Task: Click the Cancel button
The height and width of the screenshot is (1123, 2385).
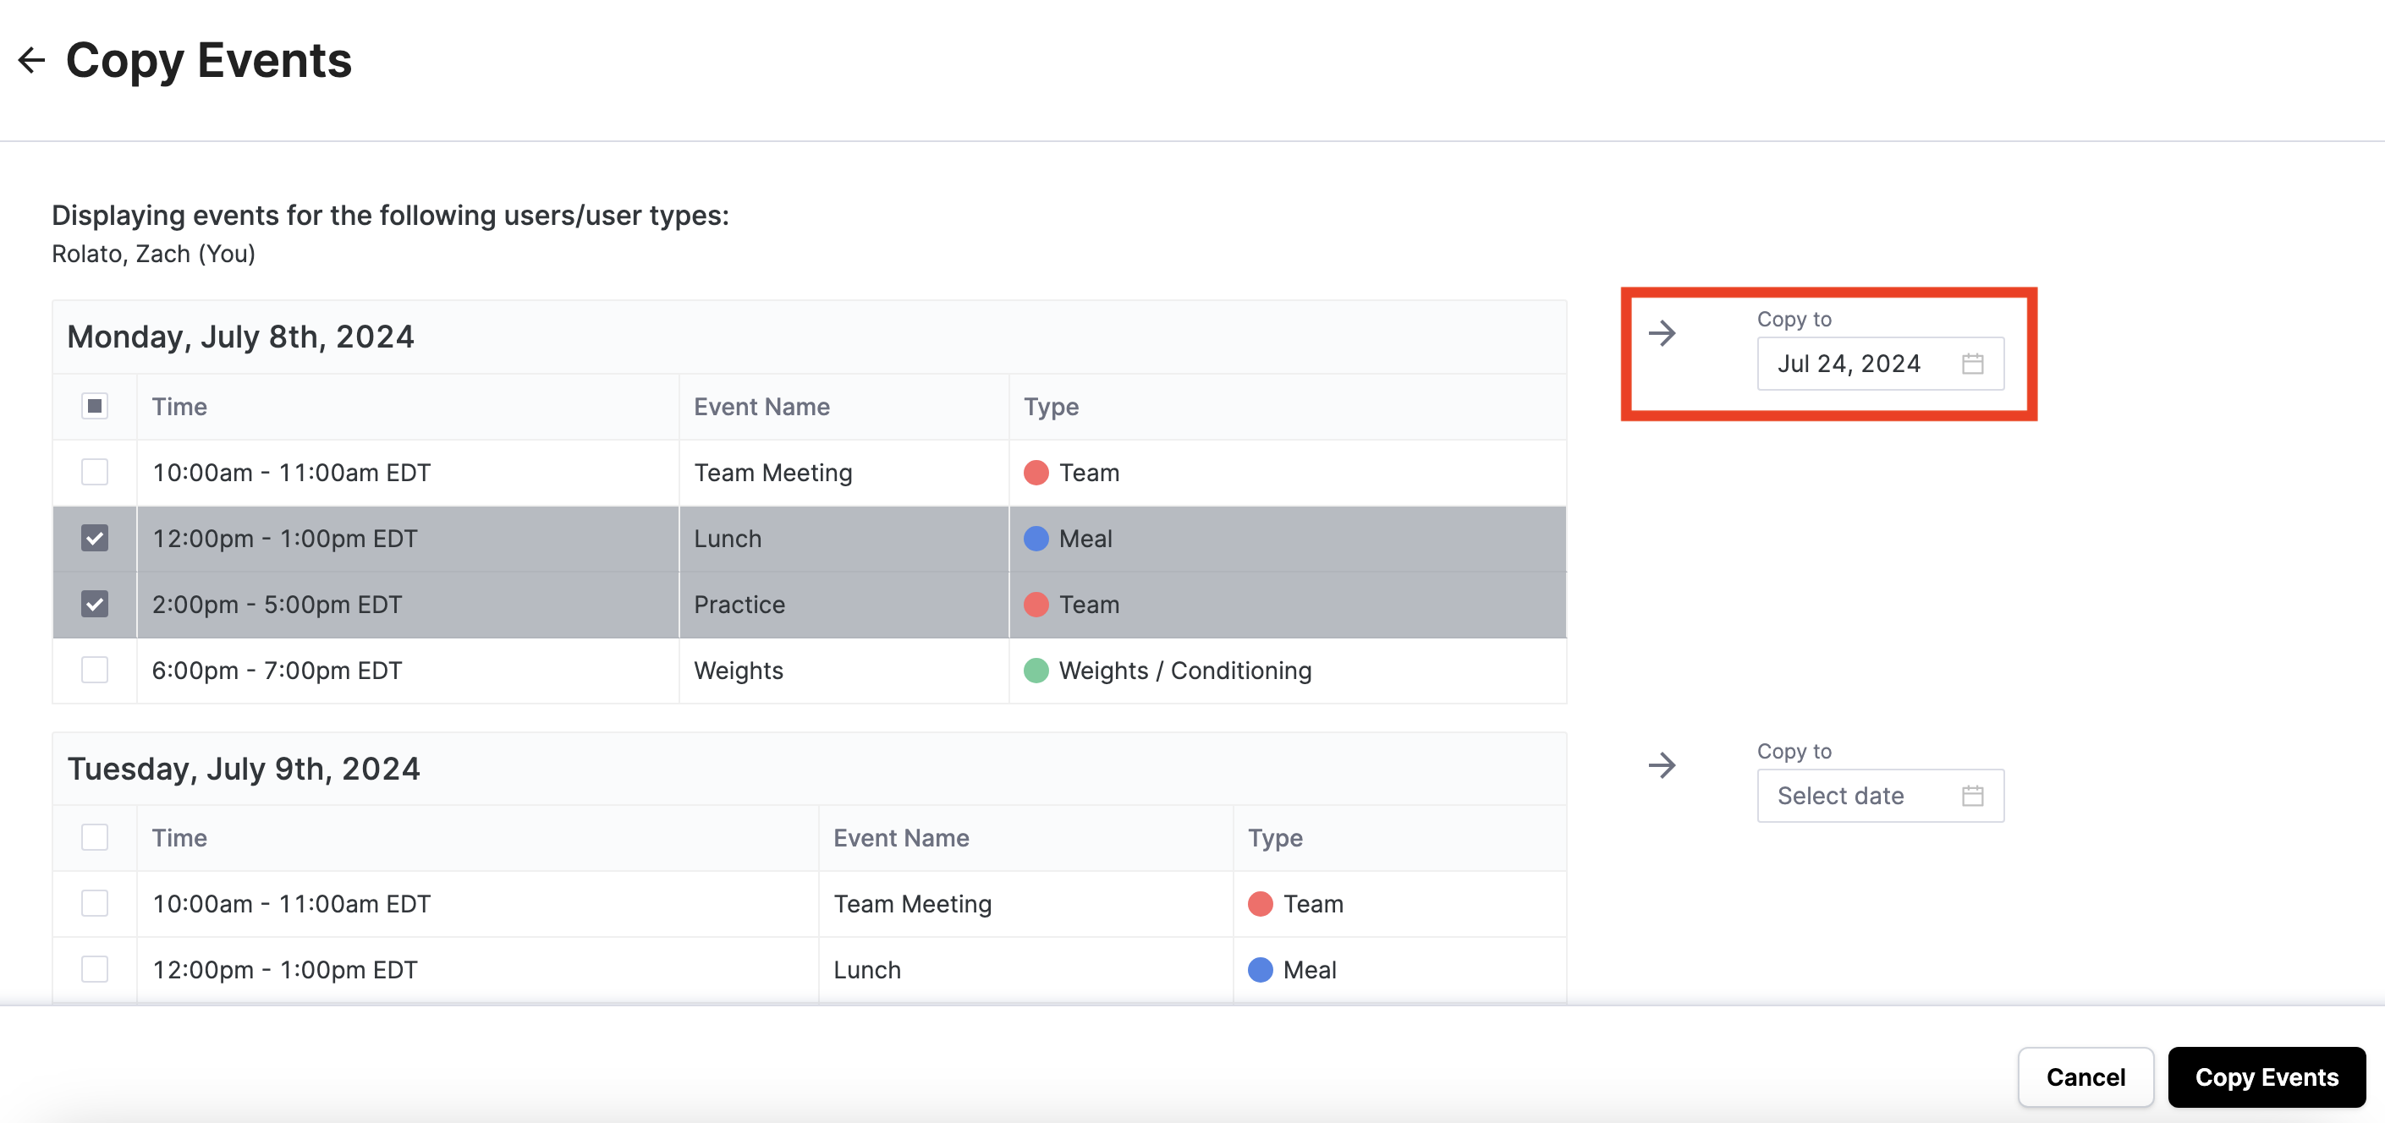Action: (2085, 1077)
